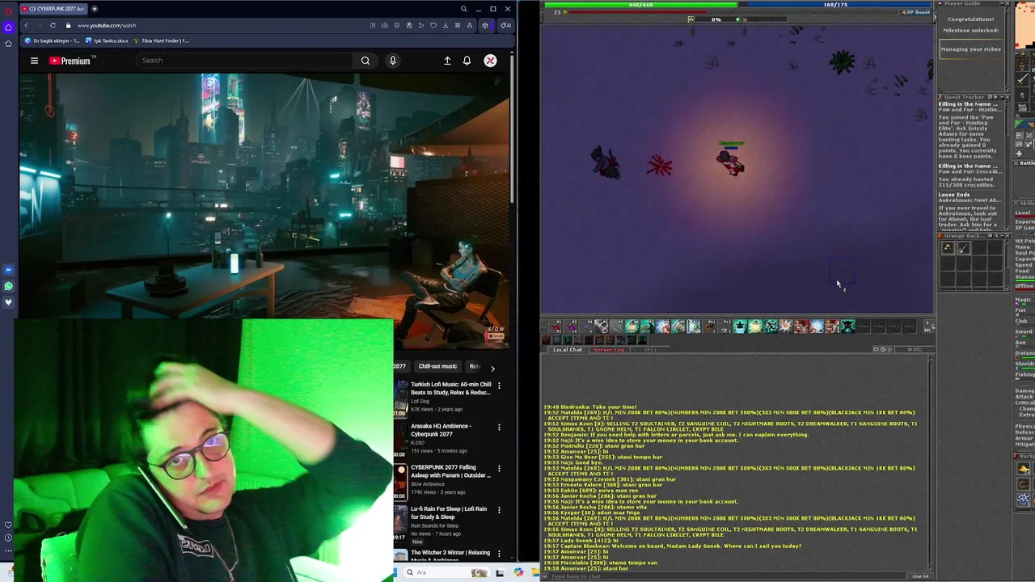
Task: Click the Cyberpunk video player
Action: point(265,210)
